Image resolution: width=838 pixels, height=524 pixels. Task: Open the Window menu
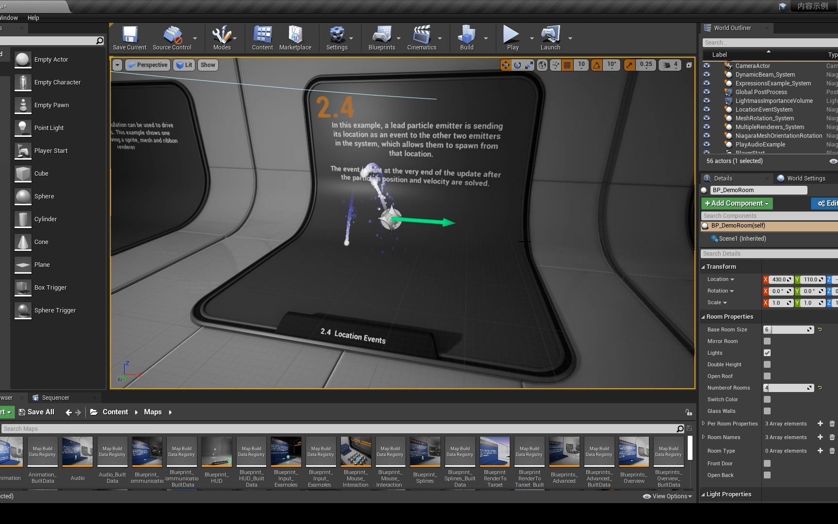[x=9, y=17]
